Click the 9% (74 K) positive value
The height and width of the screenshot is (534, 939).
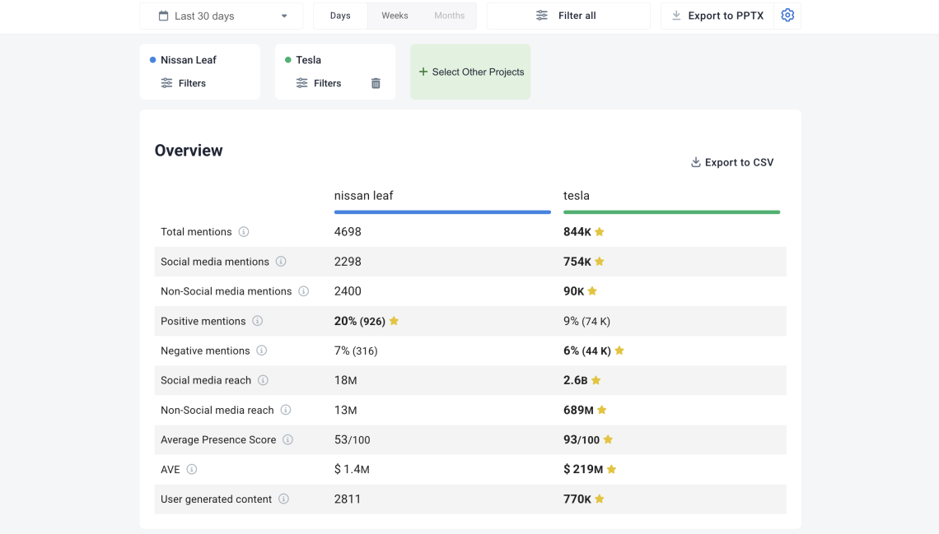point(586,321)
